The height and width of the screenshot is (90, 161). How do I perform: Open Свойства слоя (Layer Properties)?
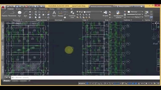(72, 14)
